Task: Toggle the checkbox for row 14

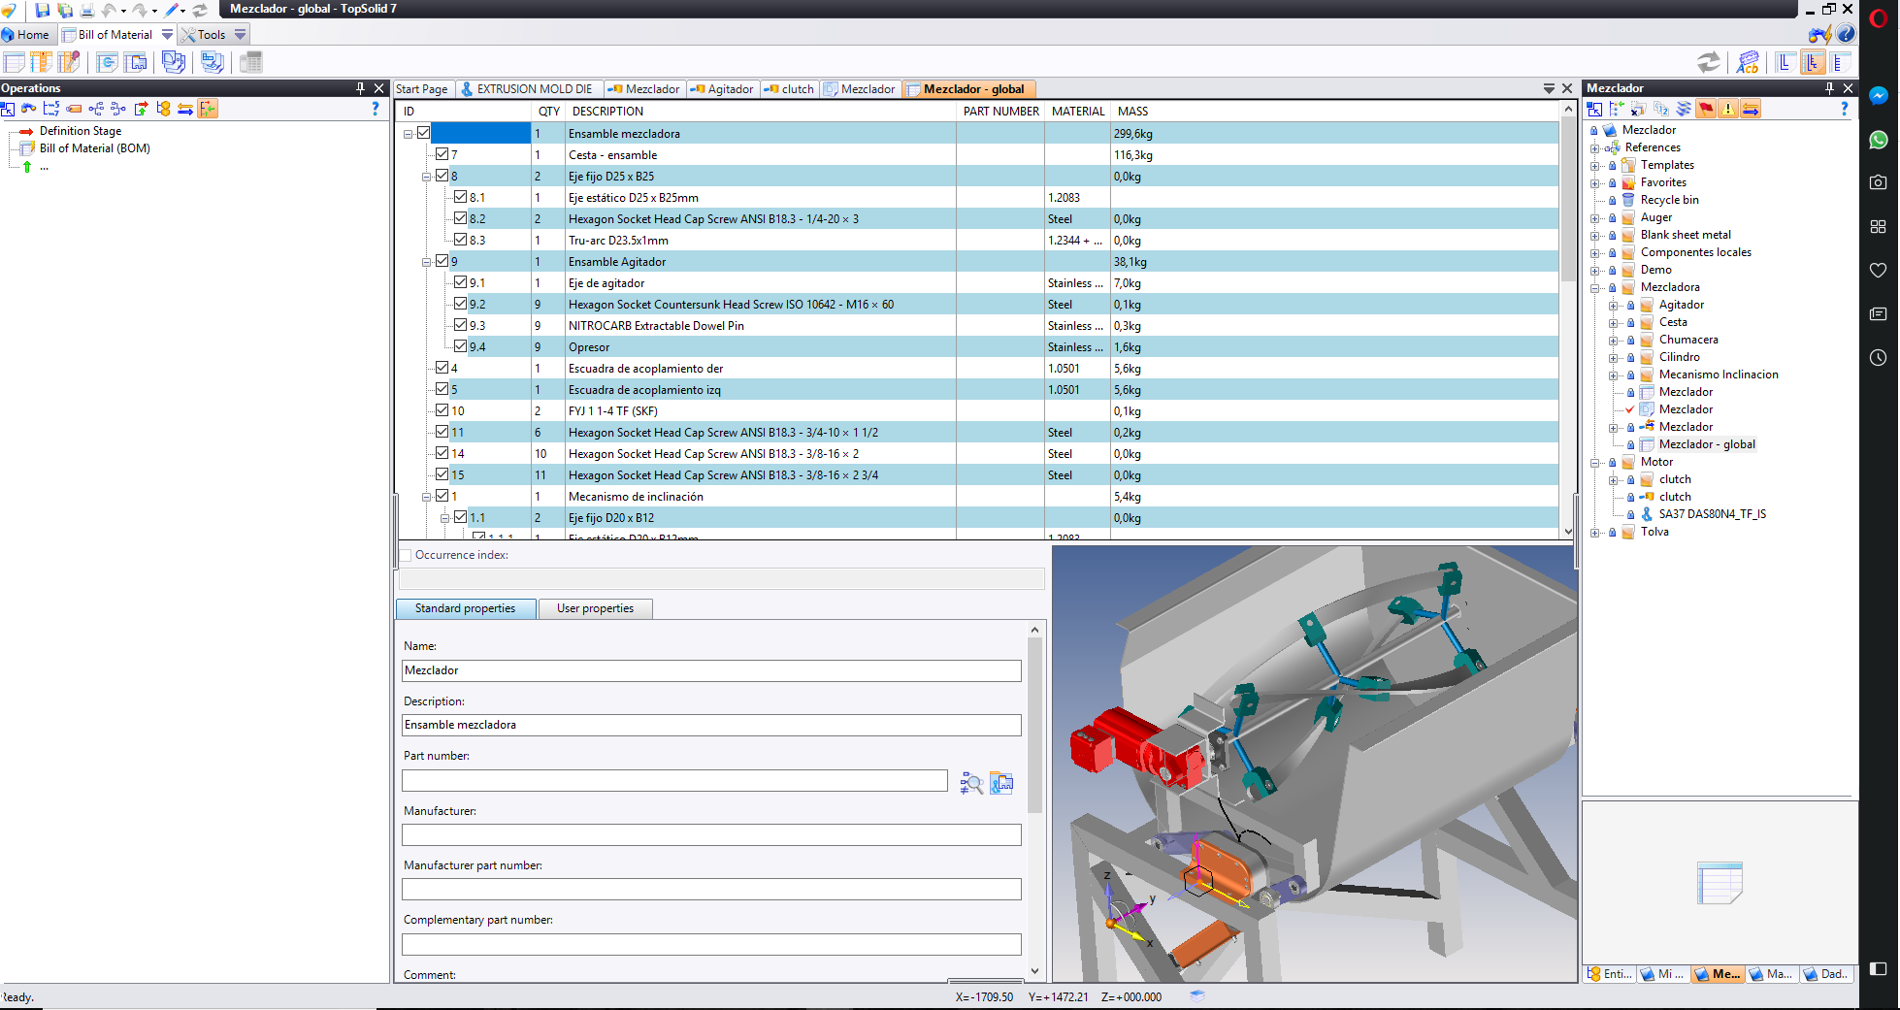Action: click(442, 453)
